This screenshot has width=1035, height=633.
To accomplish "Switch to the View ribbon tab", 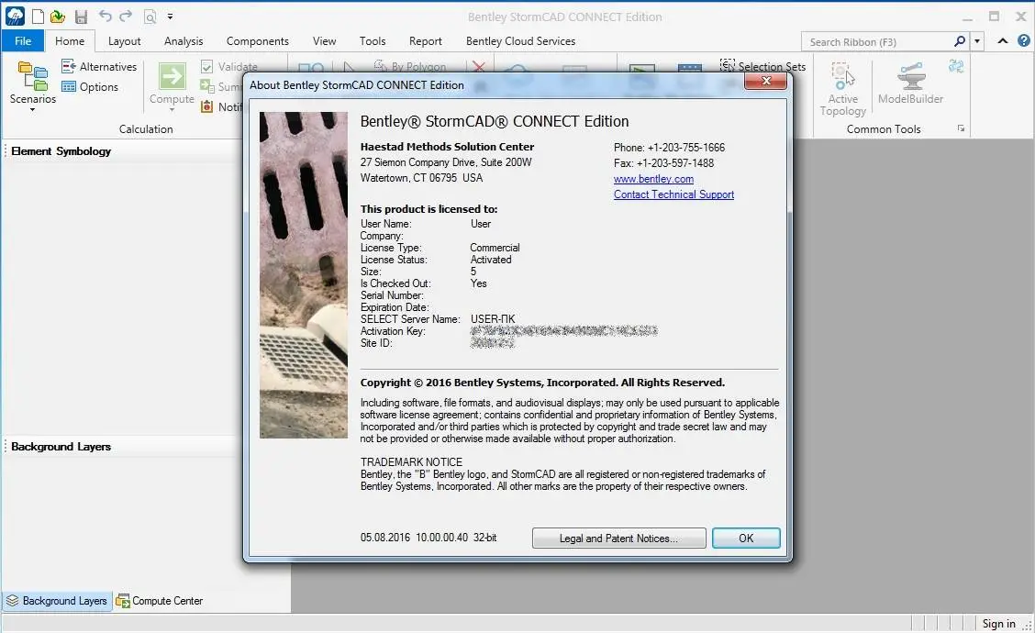I will click(324, 41).
